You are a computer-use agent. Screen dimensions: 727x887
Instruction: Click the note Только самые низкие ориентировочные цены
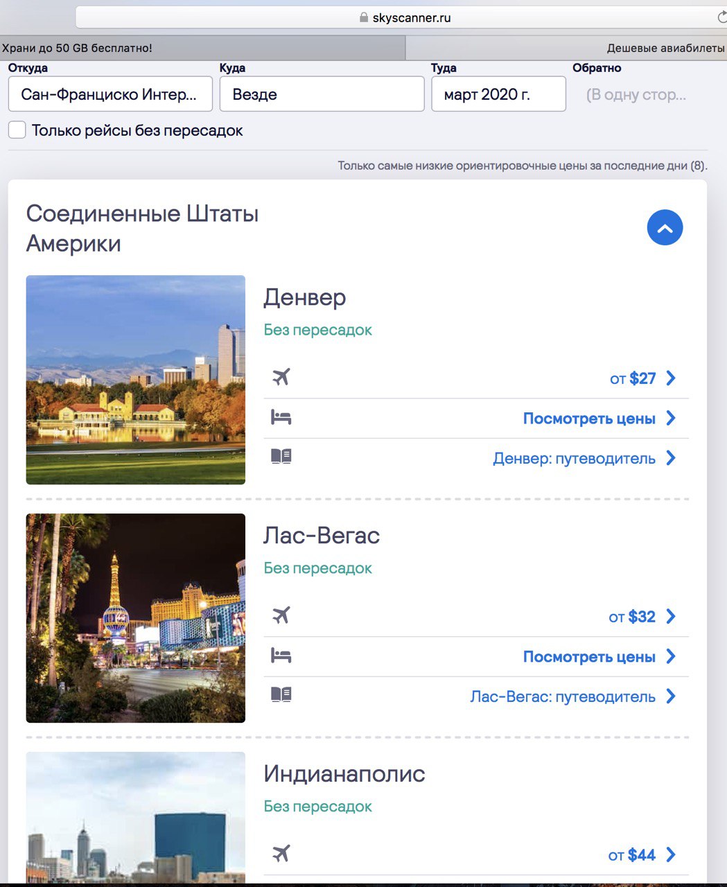coord(523,166)
